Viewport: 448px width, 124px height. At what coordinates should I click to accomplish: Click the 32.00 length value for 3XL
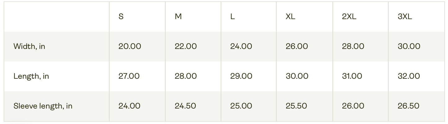409,76
